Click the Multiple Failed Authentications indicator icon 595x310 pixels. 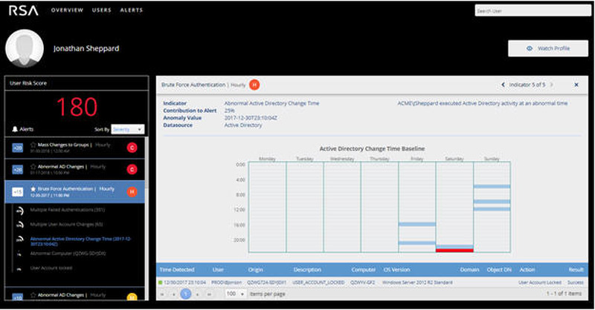pos(18,211)
